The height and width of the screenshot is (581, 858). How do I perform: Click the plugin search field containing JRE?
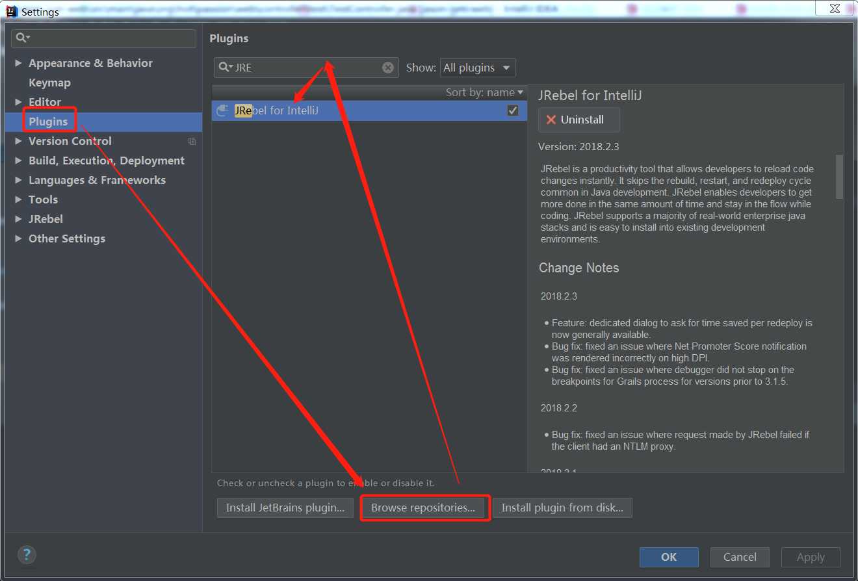307,68
